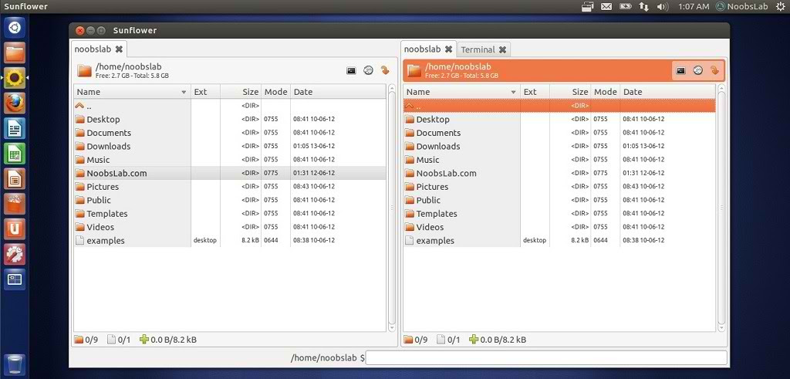Select Desktop folder in left panel

[x=230, y=120]
